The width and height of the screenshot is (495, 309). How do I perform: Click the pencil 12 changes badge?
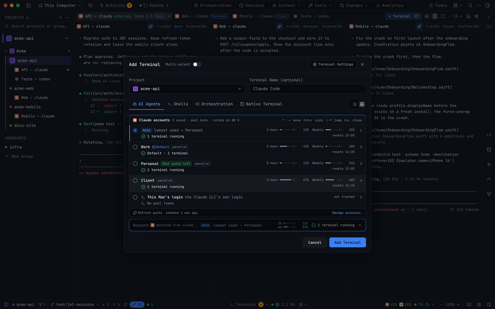(137, 304)
